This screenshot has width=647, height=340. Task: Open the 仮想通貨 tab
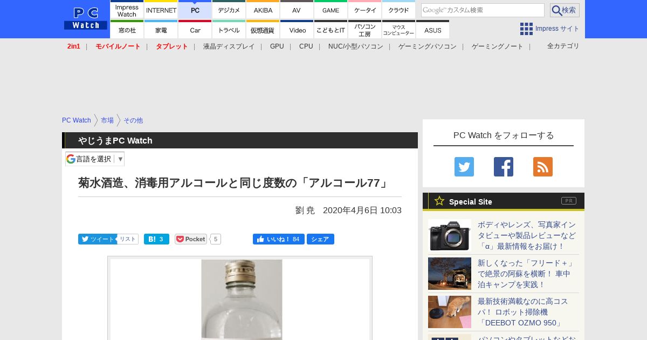click(263, 30)
